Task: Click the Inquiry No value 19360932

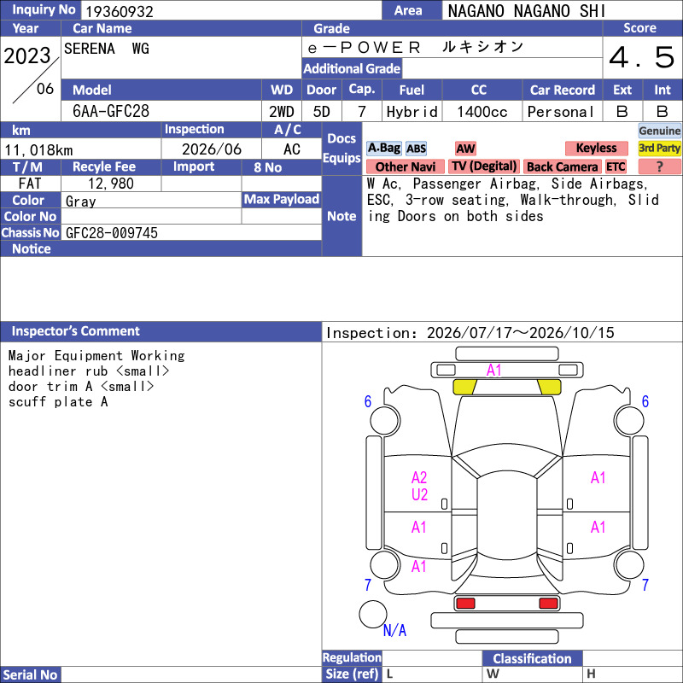Action: click(x=120, y=11)
